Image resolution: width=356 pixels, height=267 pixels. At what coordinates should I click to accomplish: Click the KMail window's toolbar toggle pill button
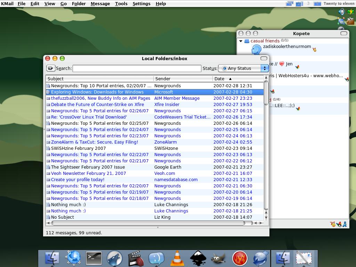point(264,58)
